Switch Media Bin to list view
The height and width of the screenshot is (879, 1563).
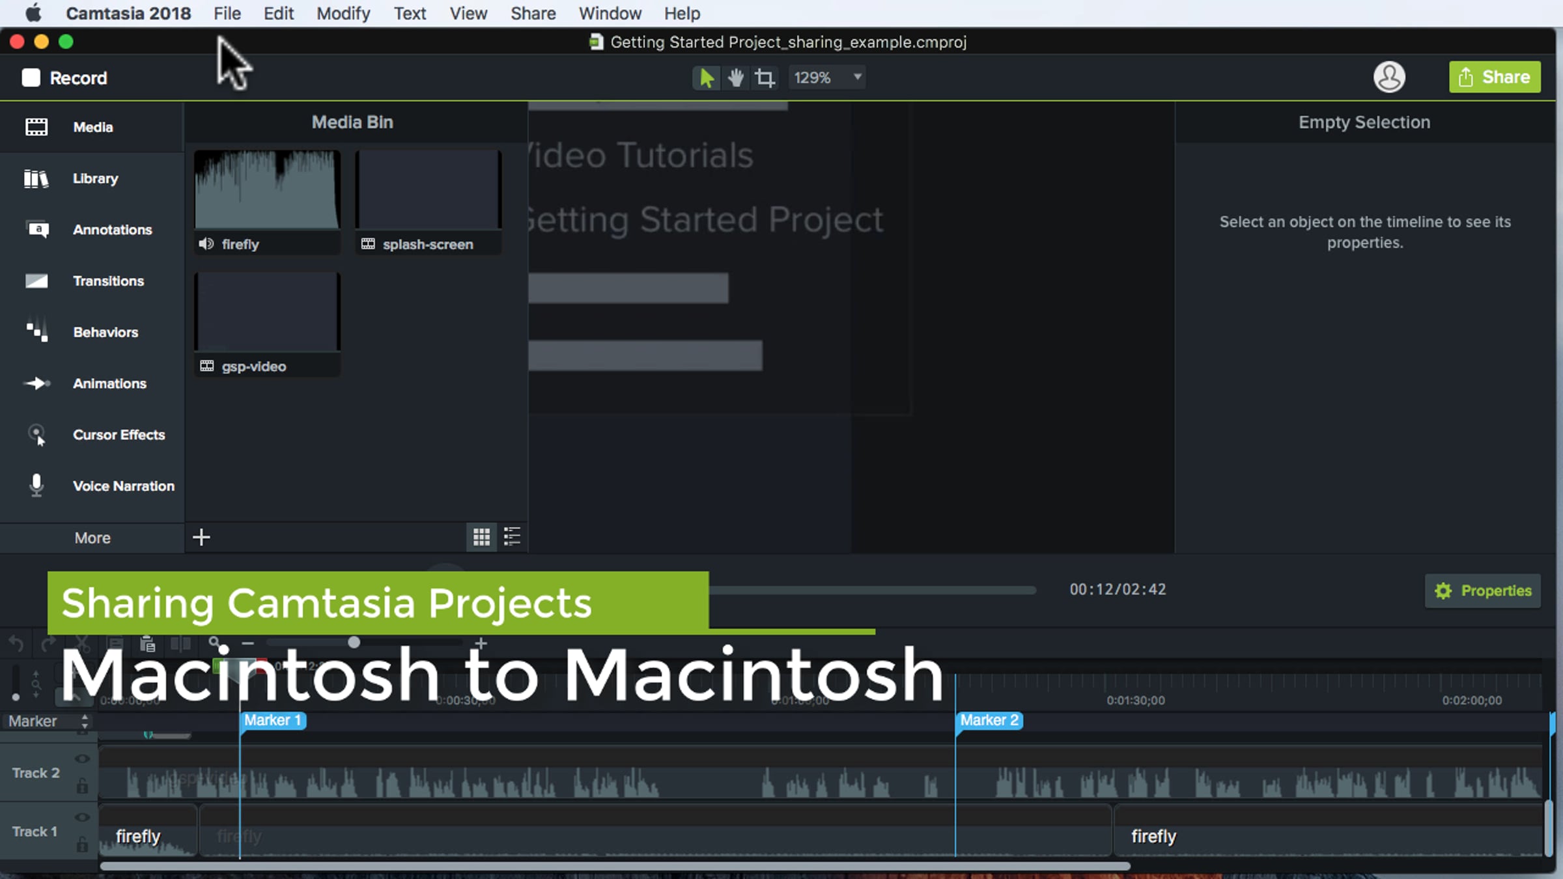pos(512,537)
